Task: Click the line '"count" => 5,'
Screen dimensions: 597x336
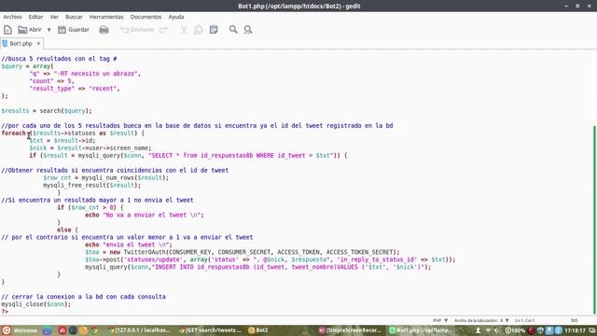Action: pos(51,81)
